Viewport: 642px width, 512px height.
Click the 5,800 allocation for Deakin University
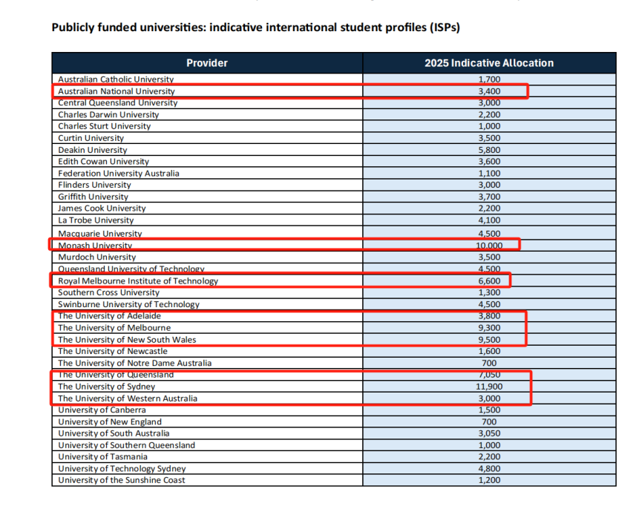489,150
